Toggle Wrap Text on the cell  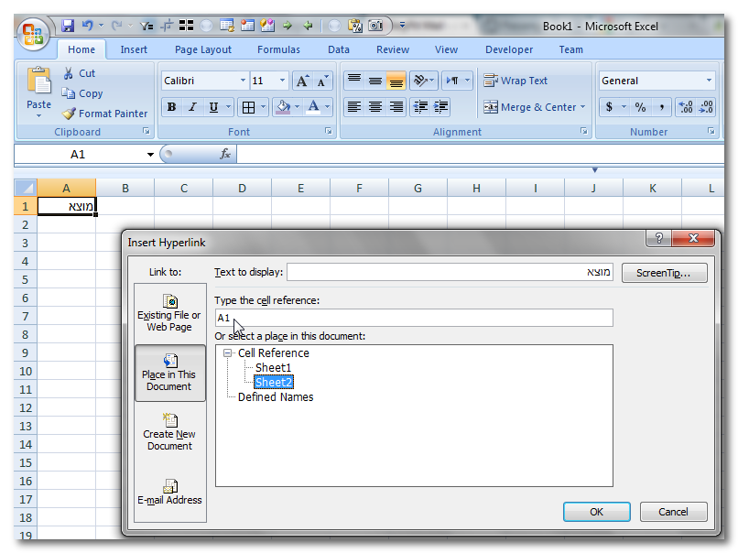[516, 81]
